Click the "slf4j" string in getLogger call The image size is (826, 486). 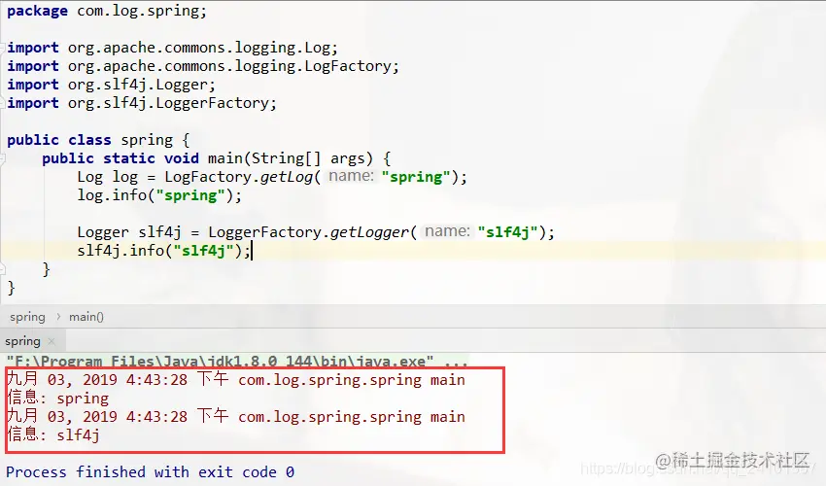(x=508, y=232)
